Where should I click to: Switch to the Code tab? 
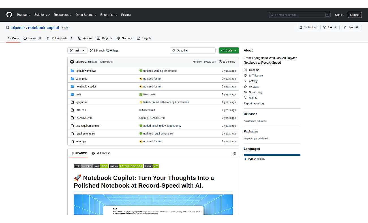pyautogui.click(x=13, y=38)
